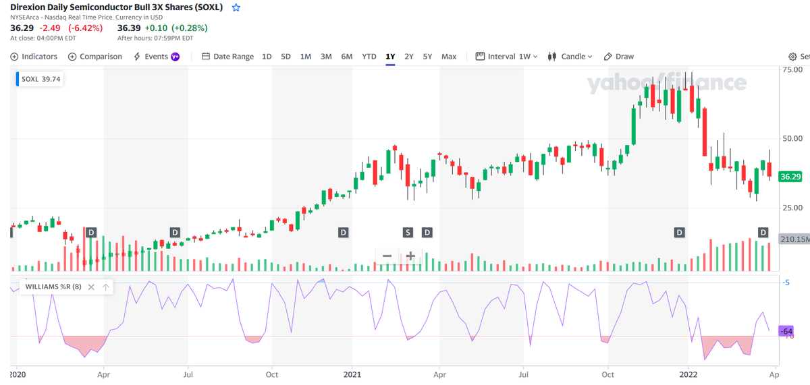Click the calendar icon beside Date Range
Image resolution: width=810 pixels, height=385 pixels.
207,57
